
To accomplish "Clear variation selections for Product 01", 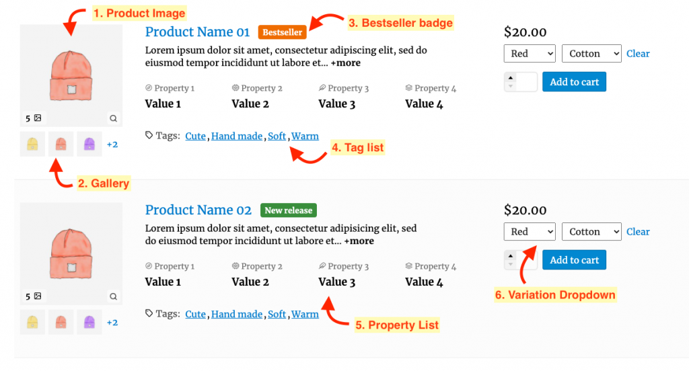I will pyautogui.click(x=638, y=54).
